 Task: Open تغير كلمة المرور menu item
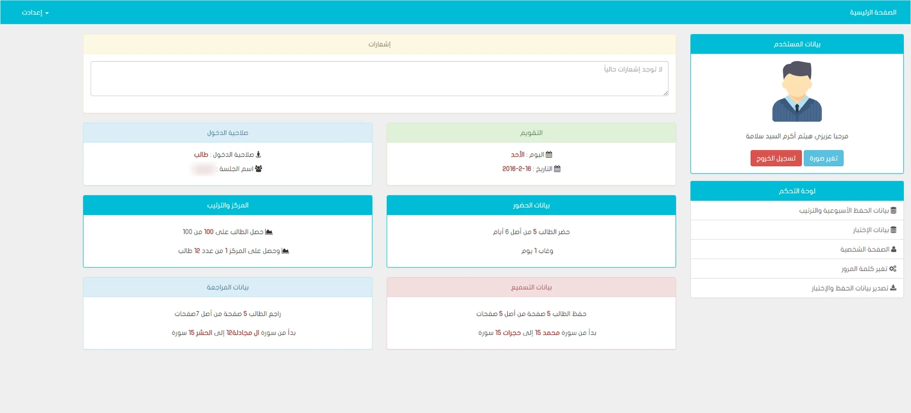coord(797,269)
